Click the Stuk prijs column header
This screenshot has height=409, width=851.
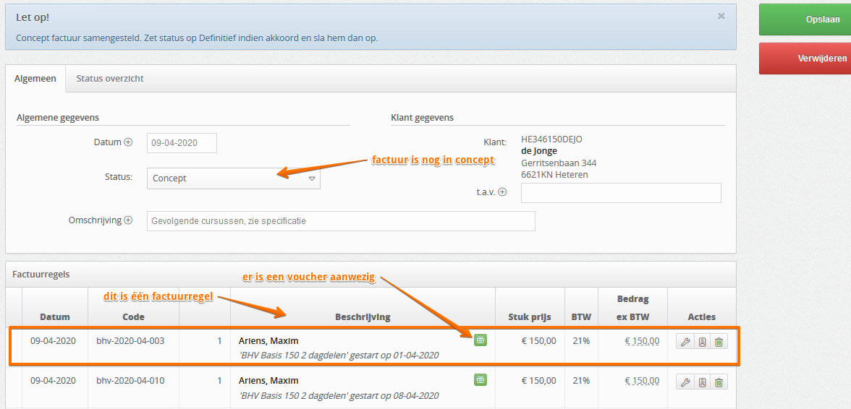coord(530,317)
